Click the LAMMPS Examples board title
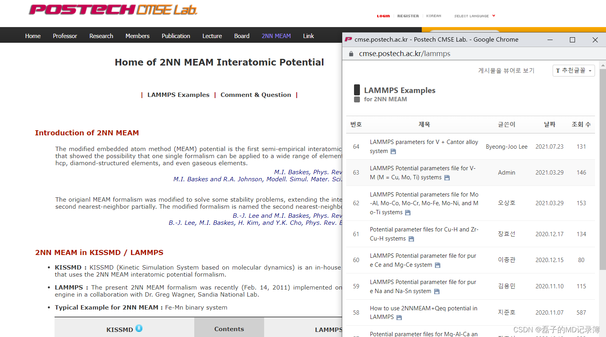The height and width of the screenshot is (337, 606). [x=400, y=90]
